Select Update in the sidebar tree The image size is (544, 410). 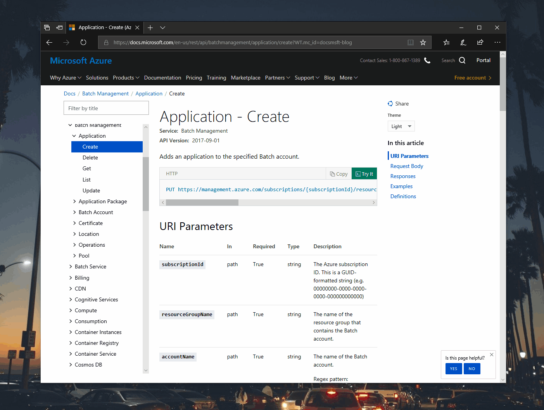(x=92, y=191)
